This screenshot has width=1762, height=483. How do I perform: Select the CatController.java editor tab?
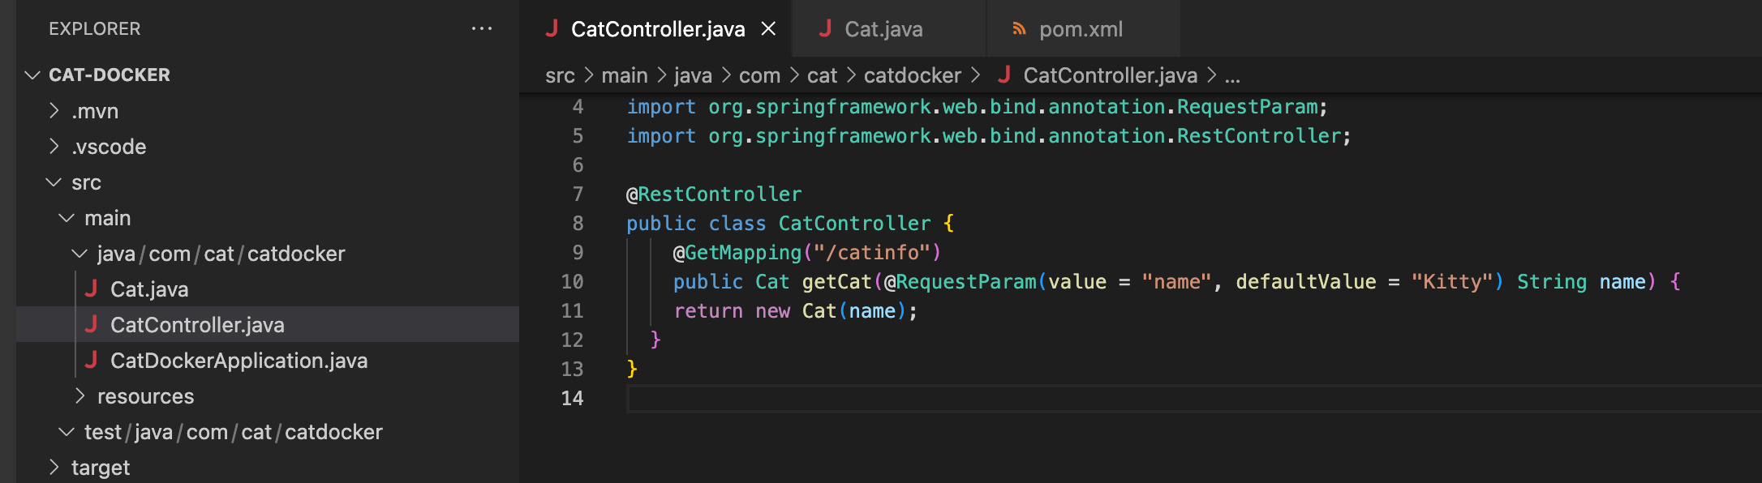[x=657, y=29]
